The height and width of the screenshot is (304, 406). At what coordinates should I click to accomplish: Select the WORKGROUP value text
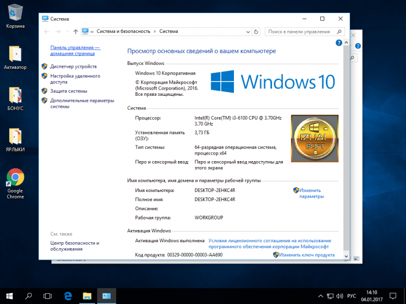(x=209, y=218)
